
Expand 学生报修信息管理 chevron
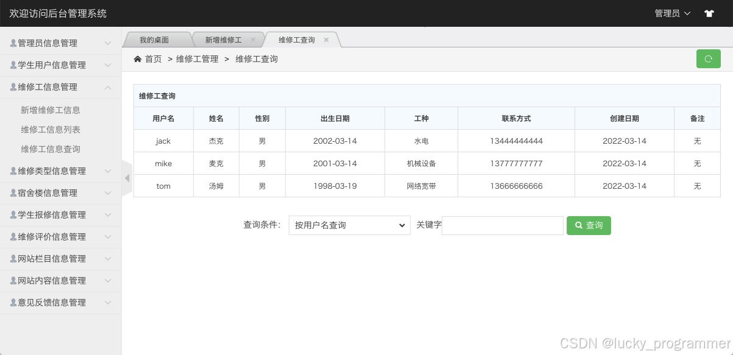pyautogui.click(x=108, y=215)
